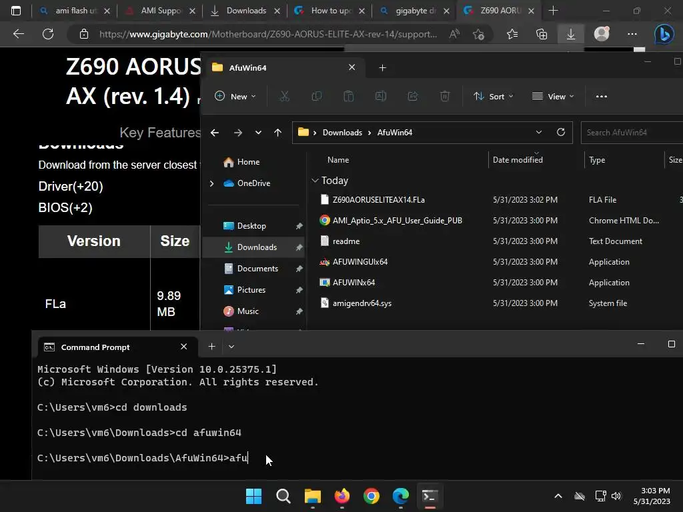The height and width of the screenshot is (512, 683).
Task: Refresh the AfuWin64 folder view
Action: (x=561, y=132)
